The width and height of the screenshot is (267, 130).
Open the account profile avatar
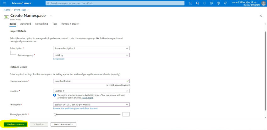pos(263,3)
